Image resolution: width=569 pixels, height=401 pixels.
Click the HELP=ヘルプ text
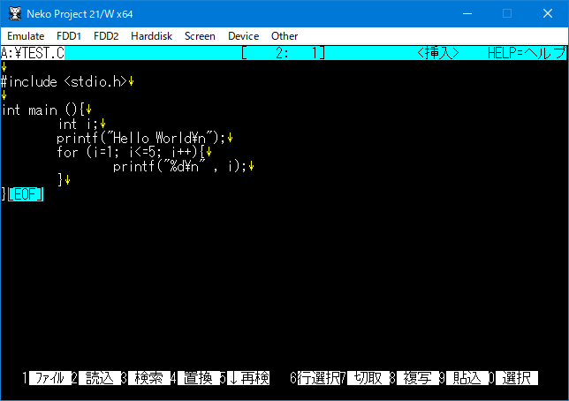(x=527, y=53)
